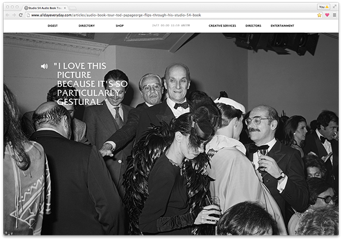Click the browser back arrow
The height and width of the screenshot is (240, 342).
[7, 15]
